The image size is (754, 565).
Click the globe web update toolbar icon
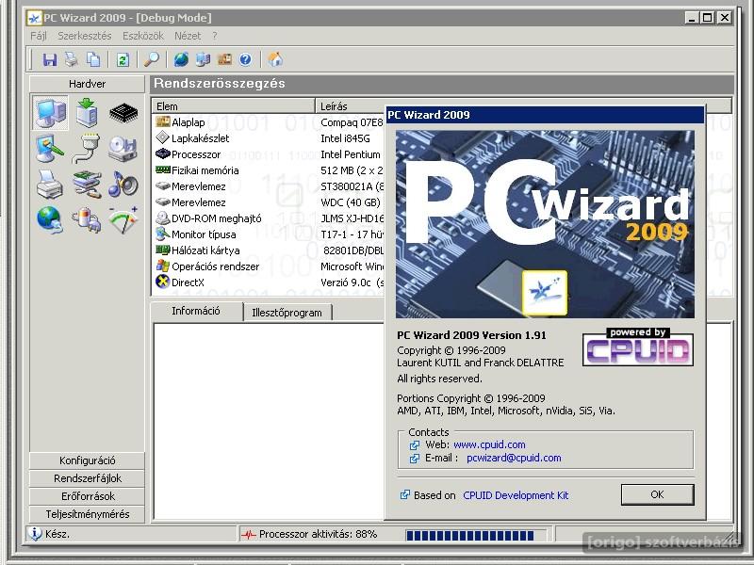coord(181,59)
